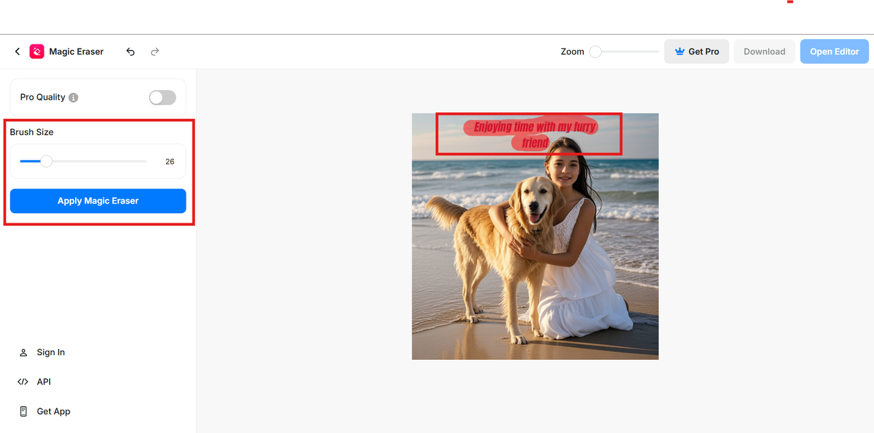Click the Brush Size slider handle

tap(46, 161)
